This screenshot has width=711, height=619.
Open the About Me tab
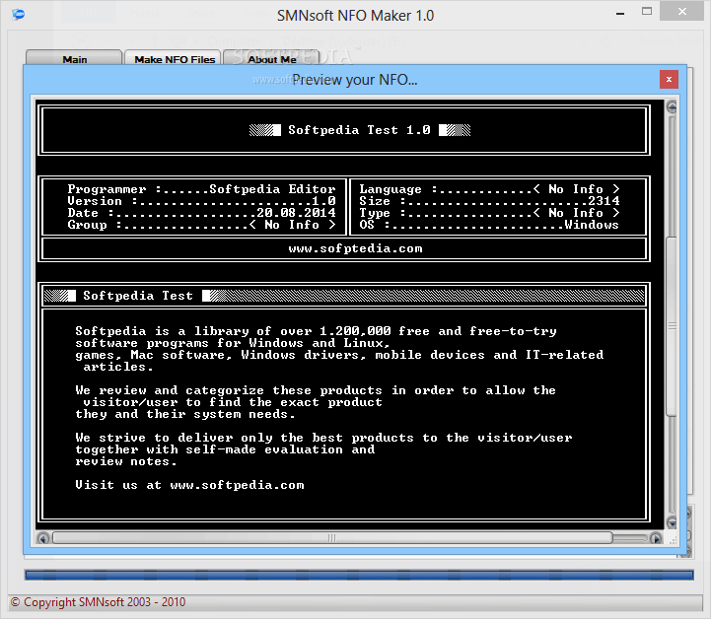[x=272, y=58]
